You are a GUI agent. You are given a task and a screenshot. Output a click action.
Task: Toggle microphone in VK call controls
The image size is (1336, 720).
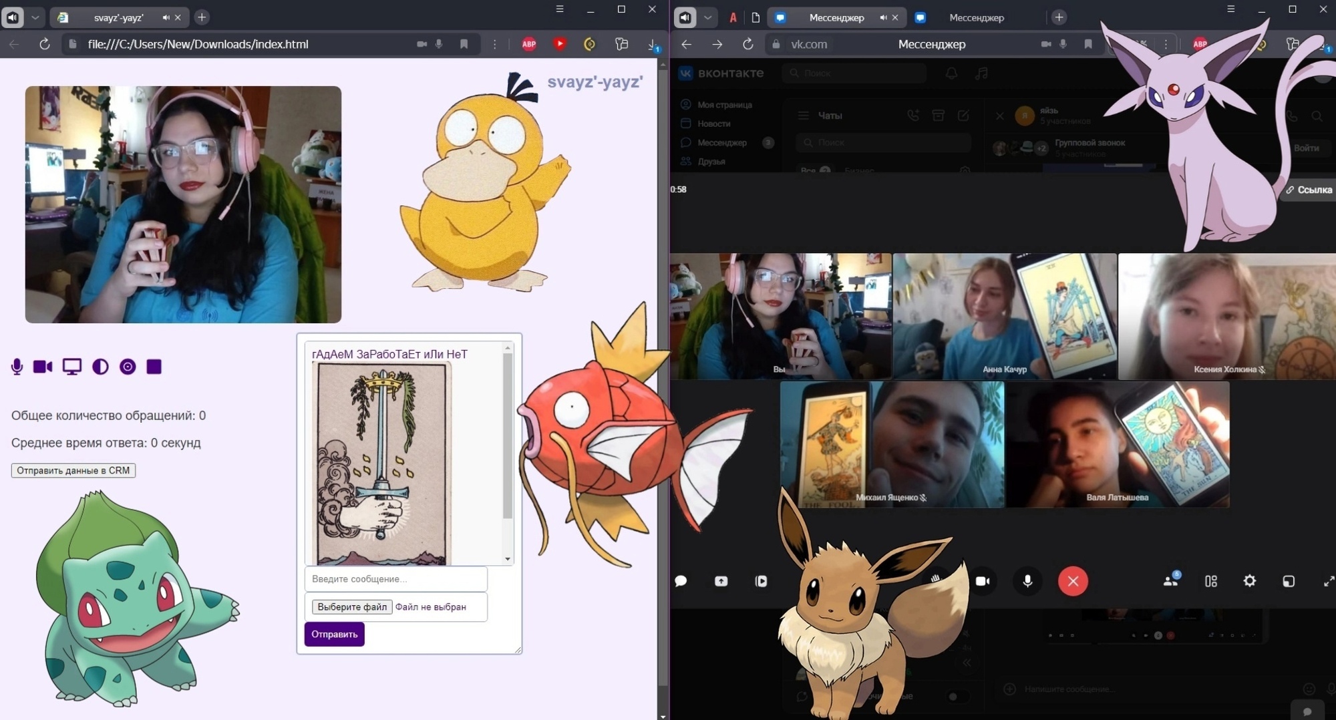[x=1027, y=581]
